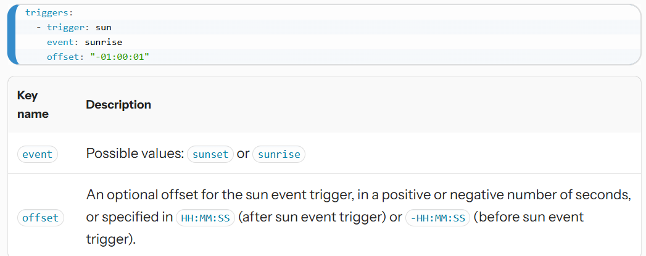Click the "triggers:" line in the YAML code
Viewport: 646px width, 256px height.
point(45,12)
